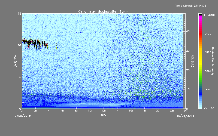The image size is (218, 136).
Task: Click the pale cyan bottom of the colorbar
Action: (200, 107)
